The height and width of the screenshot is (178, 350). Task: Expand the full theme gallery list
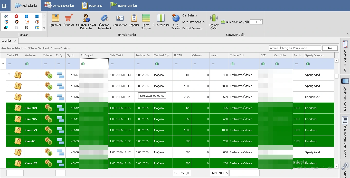tap(44, 28)
